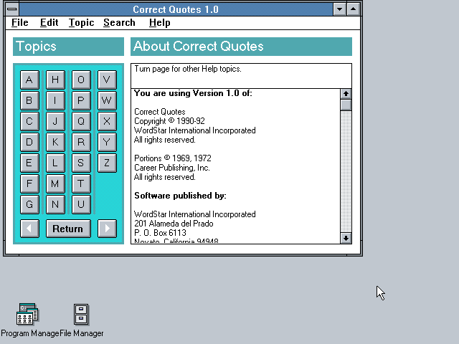Click 'Portions © 1969, 1972' line
Screen dimensions: 459x344
[173, 158]
